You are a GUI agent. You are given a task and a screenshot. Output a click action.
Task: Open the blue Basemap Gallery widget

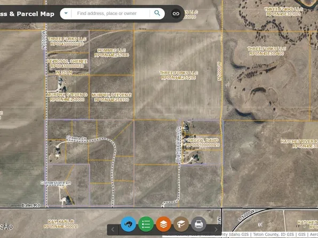(x=128, y=224)
